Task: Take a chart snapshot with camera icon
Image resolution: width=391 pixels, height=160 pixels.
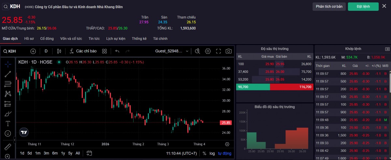Action: point(229,51)
